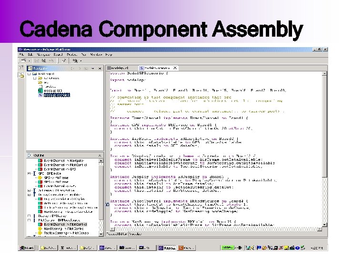This screenshot has width=343, height=257.
Task: Open the Search menu
Action: [58, 55]
